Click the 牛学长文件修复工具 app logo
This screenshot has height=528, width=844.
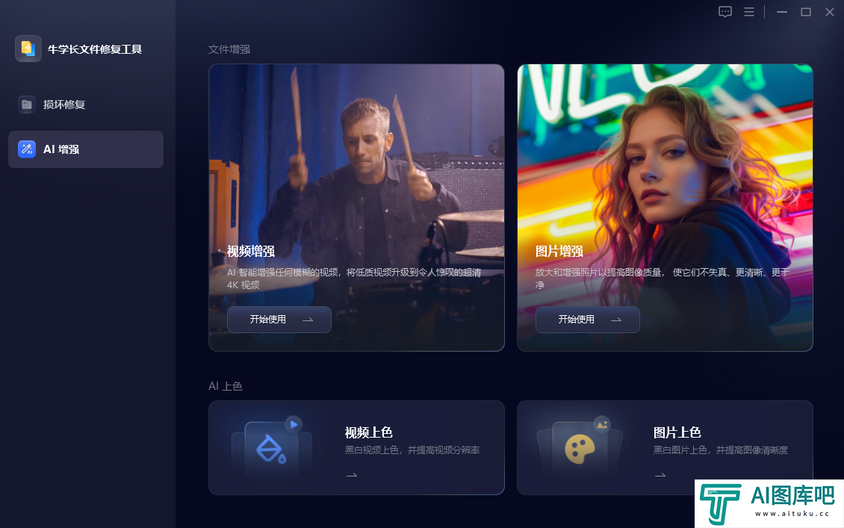[28, 49]
